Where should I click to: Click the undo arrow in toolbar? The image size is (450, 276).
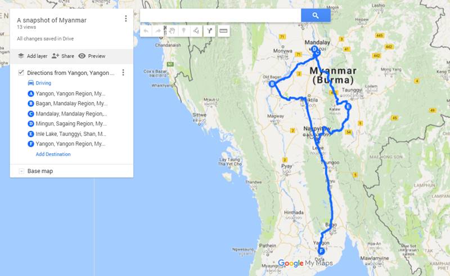(146, 31)
